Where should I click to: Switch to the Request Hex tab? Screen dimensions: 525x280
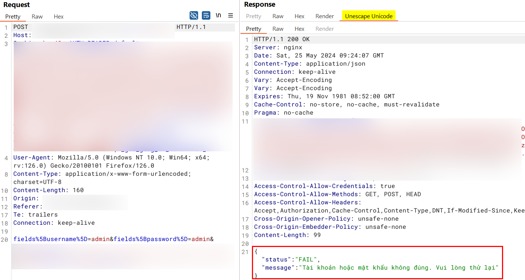(59, 16)
